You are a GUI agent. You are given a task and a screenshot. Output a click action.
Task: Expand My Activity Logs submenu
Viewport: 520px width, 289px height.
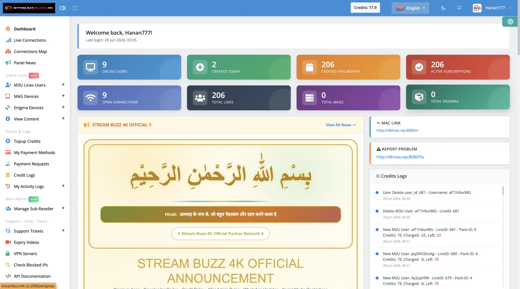click(63, 186)
